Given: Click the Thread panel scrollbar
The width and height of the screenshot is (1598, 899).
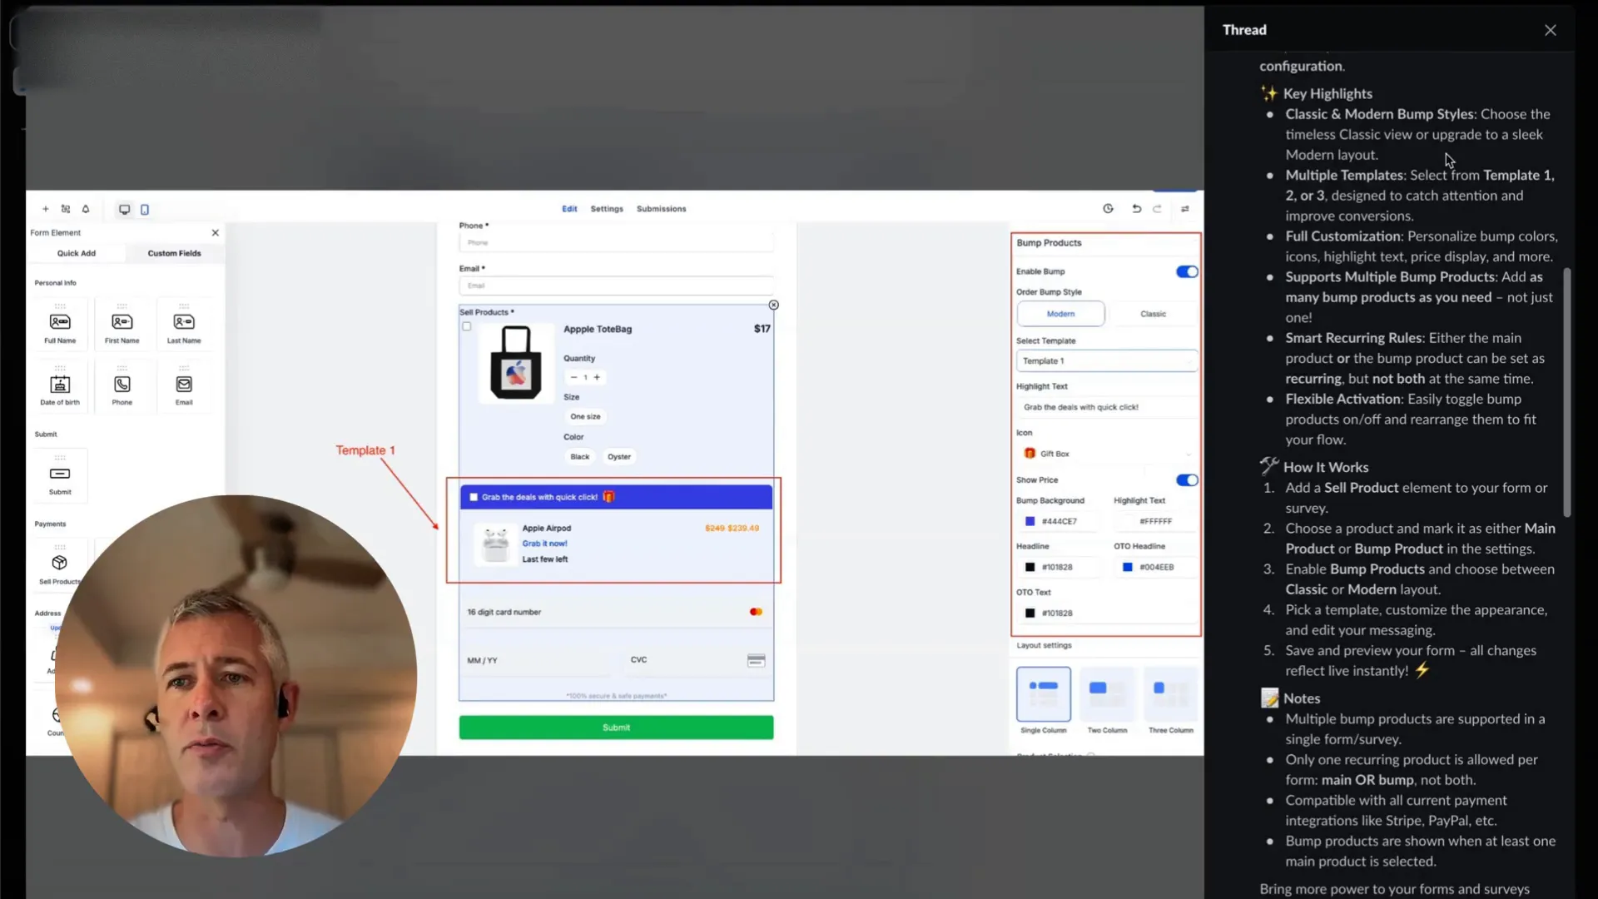Looking at the screenshot, I should [1567, 391].
